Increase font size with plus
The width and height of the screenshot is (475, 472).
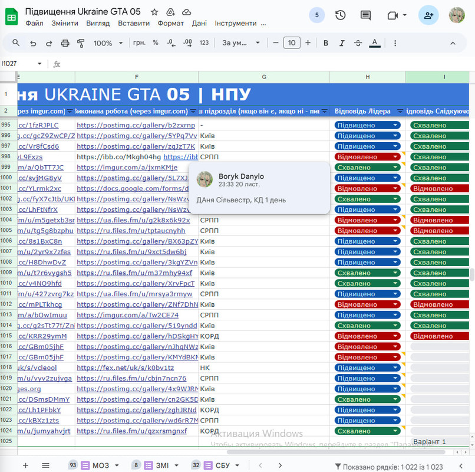click(x=308, y=42)
